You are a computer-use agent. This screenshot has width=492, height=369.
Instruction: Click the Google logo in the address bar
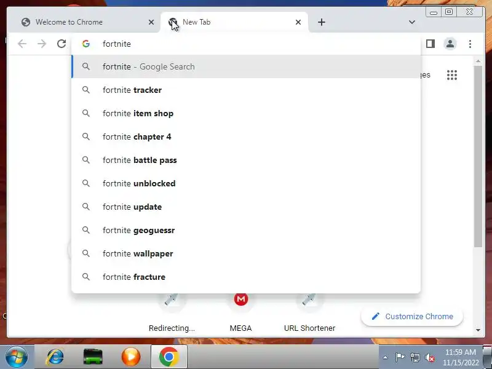(86, 44)
